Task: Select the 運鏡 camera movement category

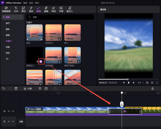Action: tap(8, 47)
